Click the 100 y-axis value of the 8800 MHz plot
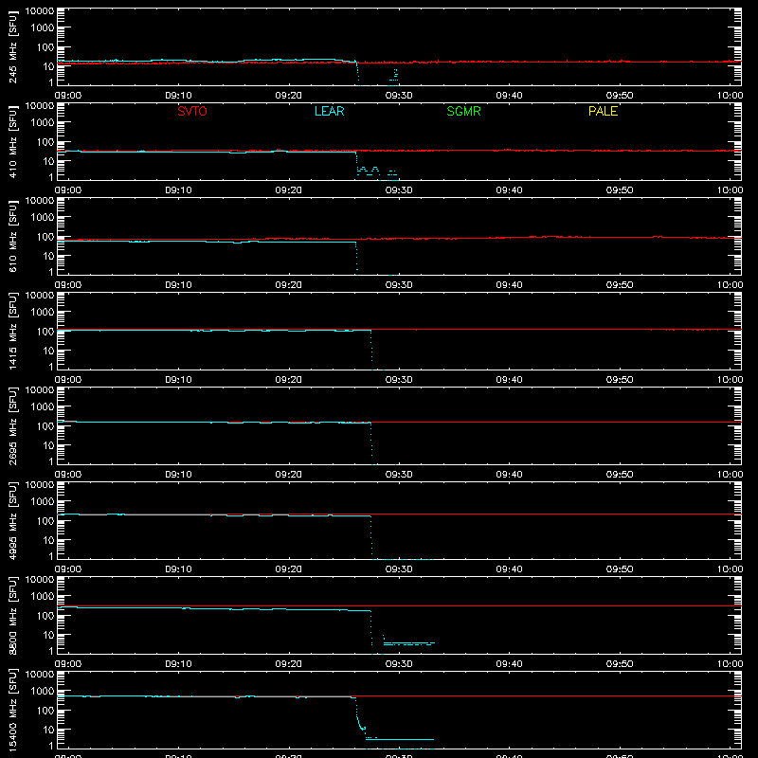The width and height of the screenshot is (758, 758). point(45,615)
